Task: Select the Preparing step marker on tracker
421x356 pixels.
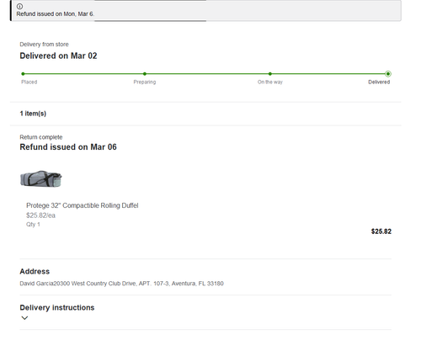Action: 145,74
